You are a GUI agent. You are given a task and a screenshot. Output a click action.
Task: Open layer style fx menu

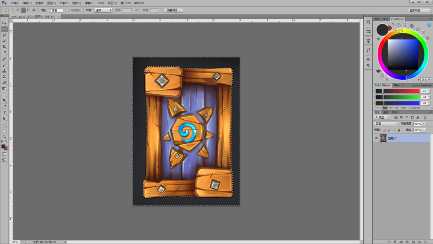395,242
